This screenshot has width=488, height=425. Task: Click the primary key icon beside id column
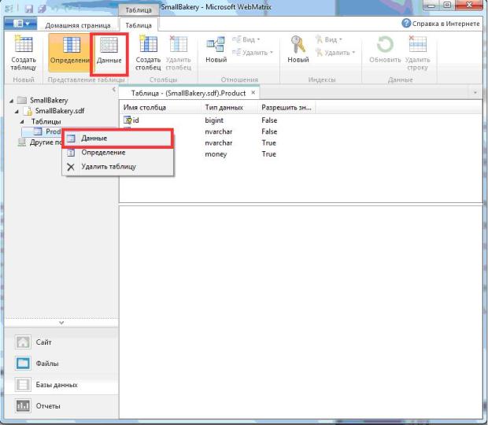[128, 120]
